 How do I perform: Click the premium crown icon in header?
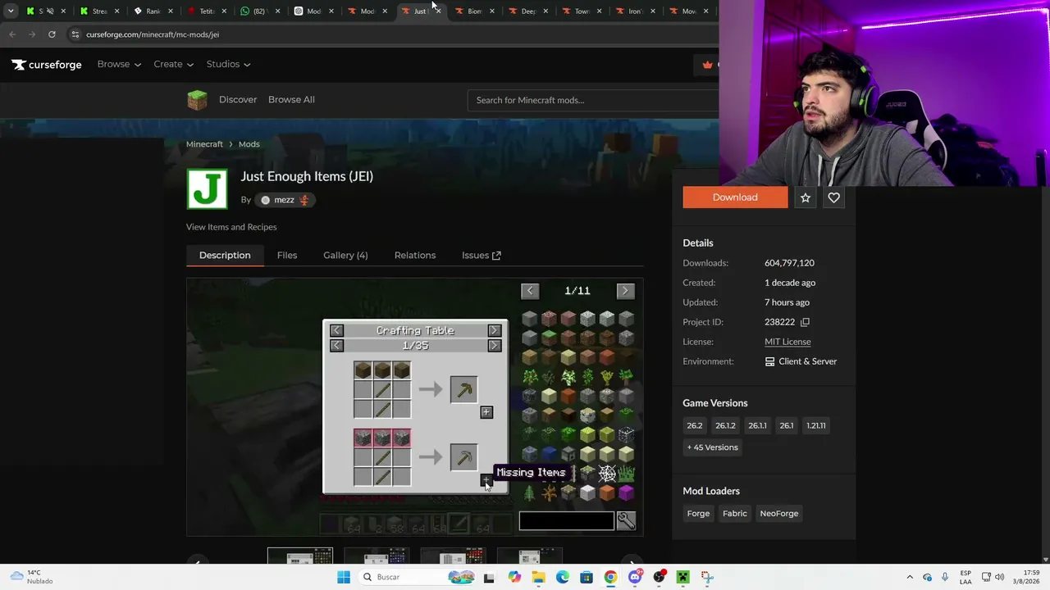[x=708, y=65]
